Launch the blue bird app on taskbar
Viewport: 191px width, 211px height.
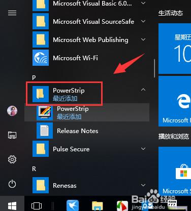click(x=73, y=205)
